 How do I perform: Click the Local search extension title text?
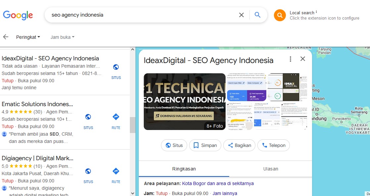tap(302, 13)
